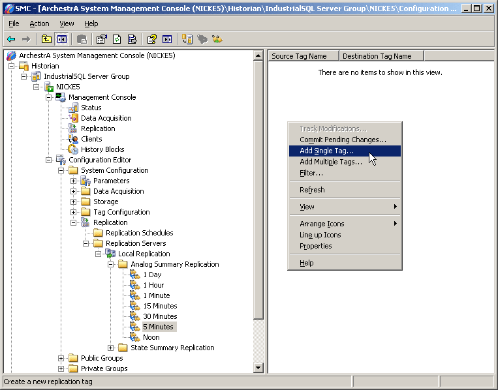The width and height of the screenshot is (498, 390).
Task: Select the 1 Hour replication schedule
Action: point(153,285)
